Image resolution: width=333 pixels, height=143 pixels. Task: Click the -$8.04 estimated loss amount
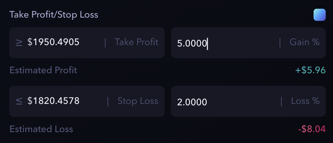311,129
